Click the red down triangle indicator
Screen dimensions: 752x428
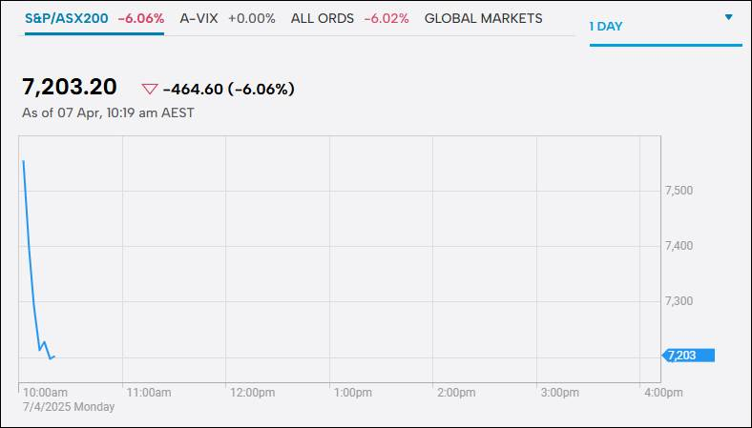[150, 90]
